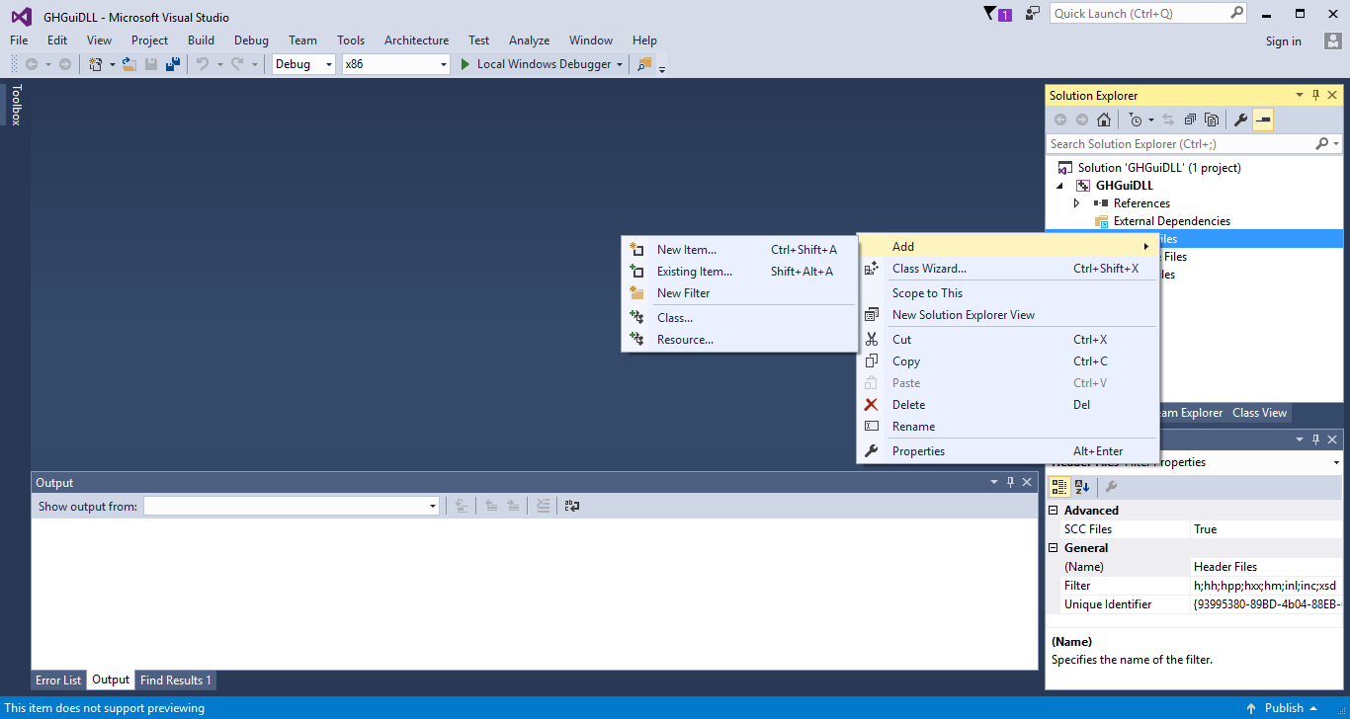Viewport: 1350px width, 719px height.
Task: Click the Find in Files toolbar icon
Action: pyautogui.click(x=645, y=64)
